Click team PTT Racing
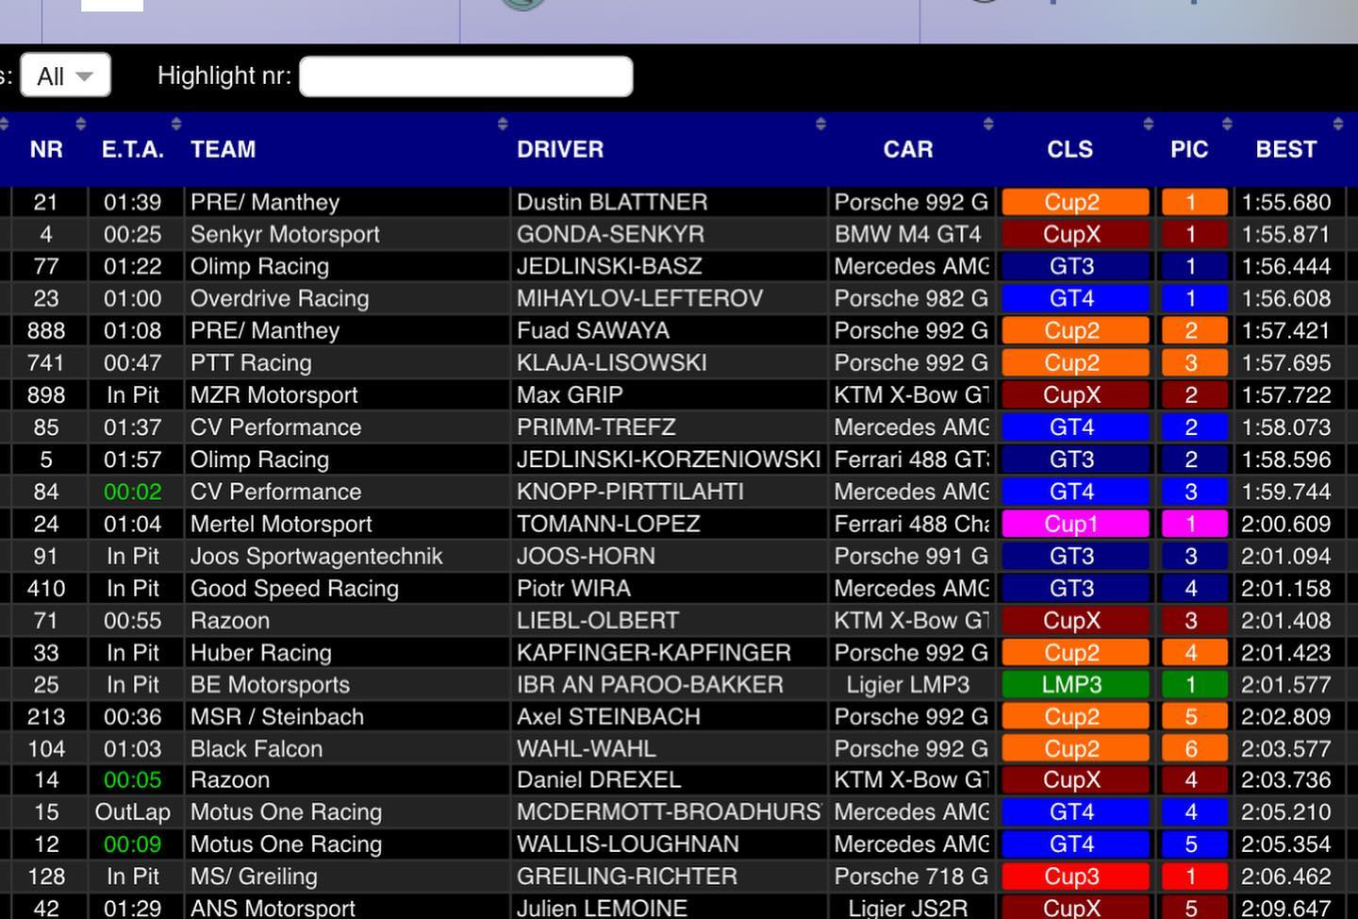 (251, 362)
